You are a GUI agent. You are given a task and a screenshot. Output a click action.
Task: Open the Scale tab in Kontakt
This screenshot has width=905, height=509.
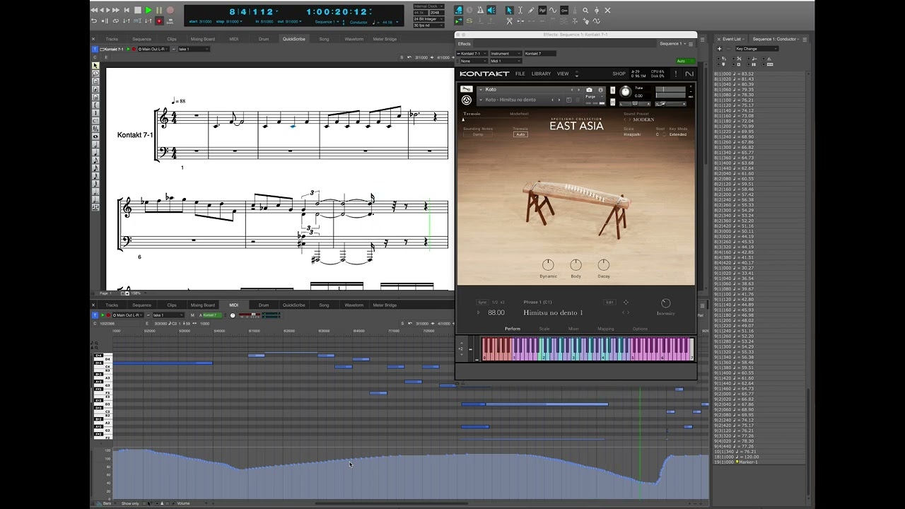coord(544,329)
